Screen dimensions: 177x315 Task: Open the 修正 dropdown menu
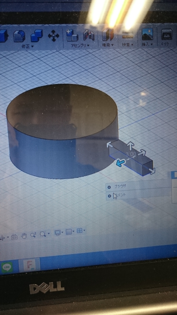pos(27,46)
